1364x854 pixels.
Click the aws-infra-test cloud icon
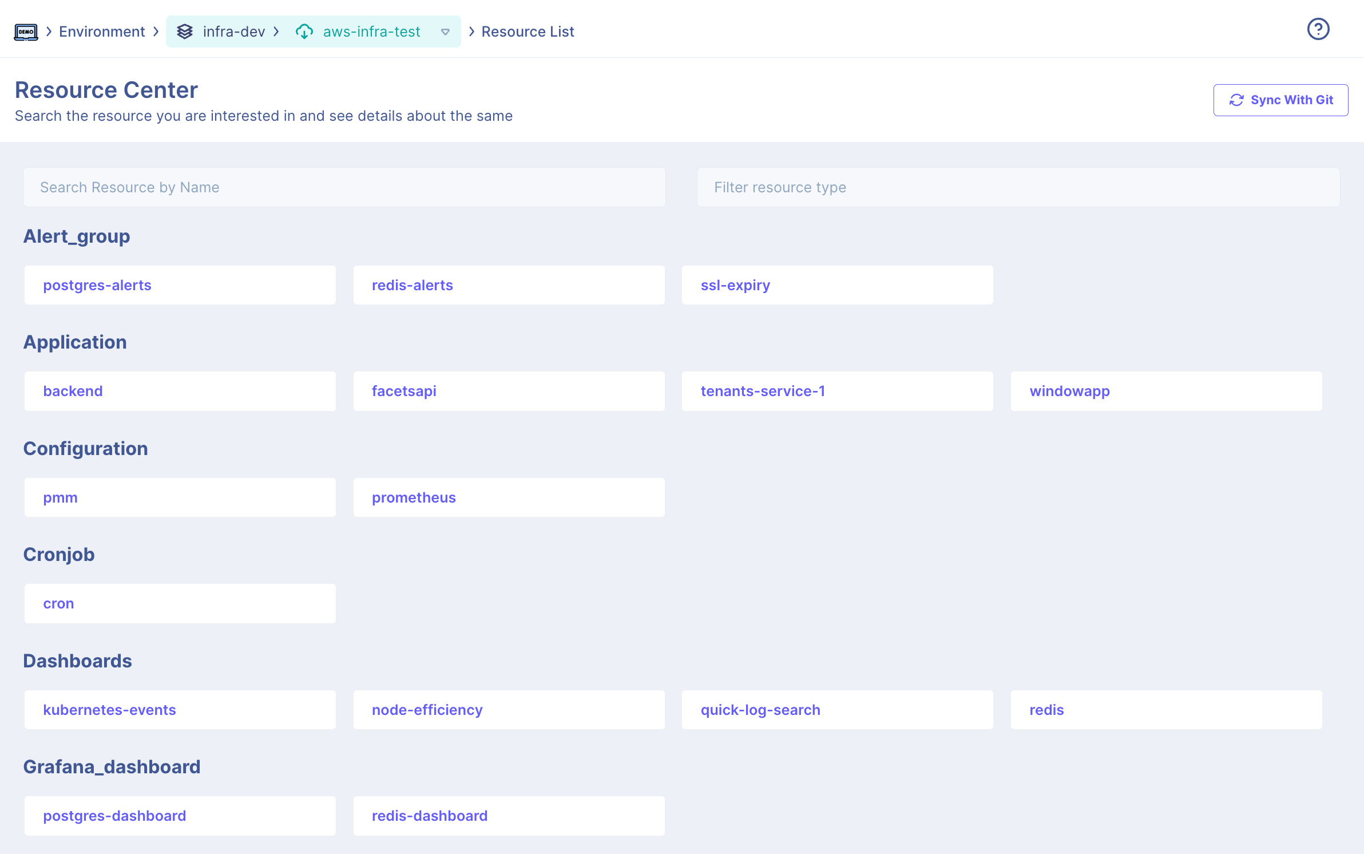pos(304,31)
